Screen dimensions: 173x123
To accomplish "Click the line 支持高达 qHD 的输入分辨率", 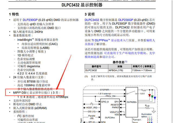I will [36, 24].
